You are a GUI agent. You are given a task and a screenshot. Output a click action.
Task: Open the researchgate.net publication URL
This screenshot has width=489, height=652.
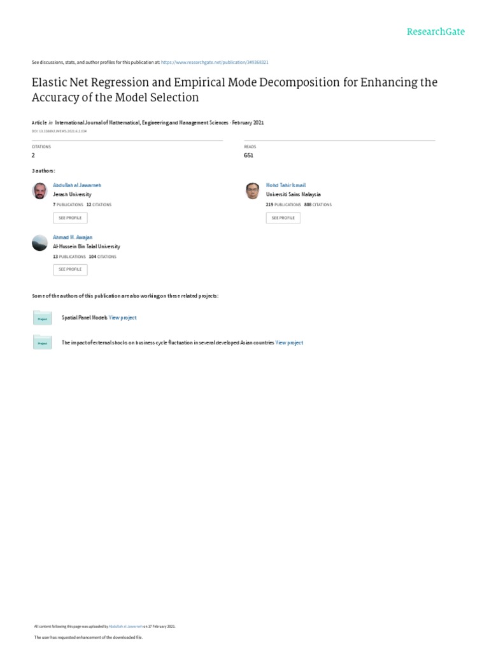tap(215, 62)
